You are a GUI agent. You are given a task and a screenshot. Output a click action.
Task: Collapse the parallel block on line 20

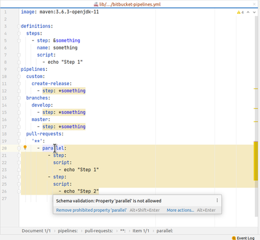[19, 148]
